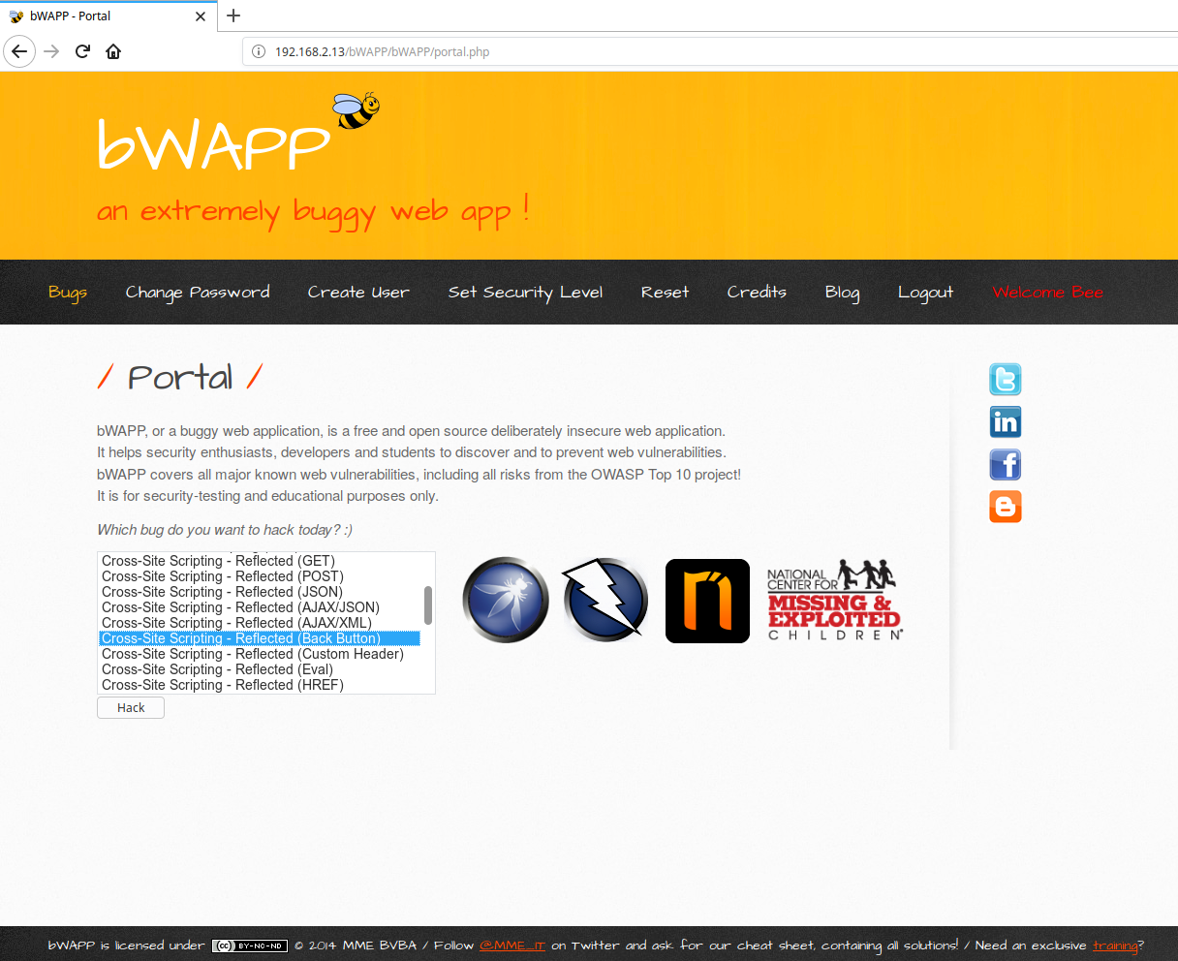
Task: Open Change Password in the nav bar
Action: tap(198, 293)
